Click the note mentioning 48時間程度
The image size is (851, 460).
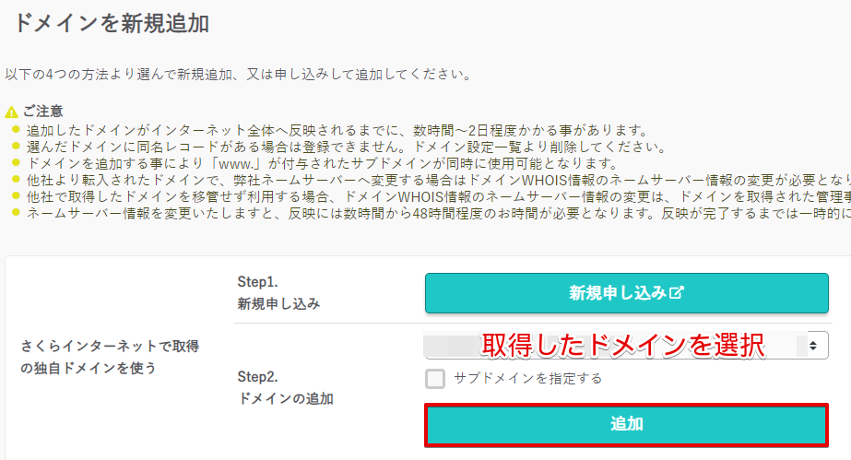[439, 213]
